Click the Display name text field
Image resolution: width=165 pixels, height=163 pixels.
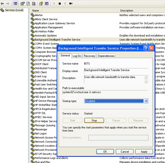(116, 71)
